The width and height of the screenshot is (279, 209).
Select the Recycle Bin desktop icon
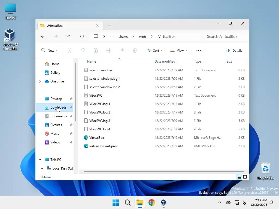265,171
